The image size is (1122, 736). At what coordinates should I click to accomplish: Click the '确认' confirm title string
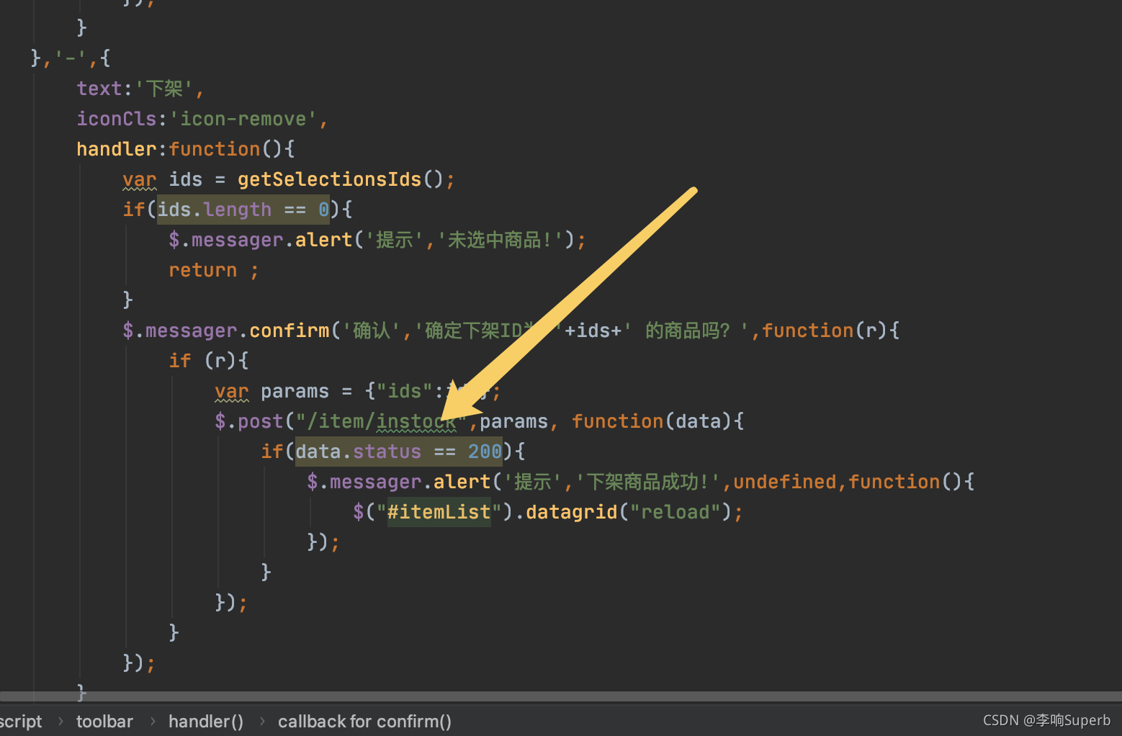click(x=371, y=331)
